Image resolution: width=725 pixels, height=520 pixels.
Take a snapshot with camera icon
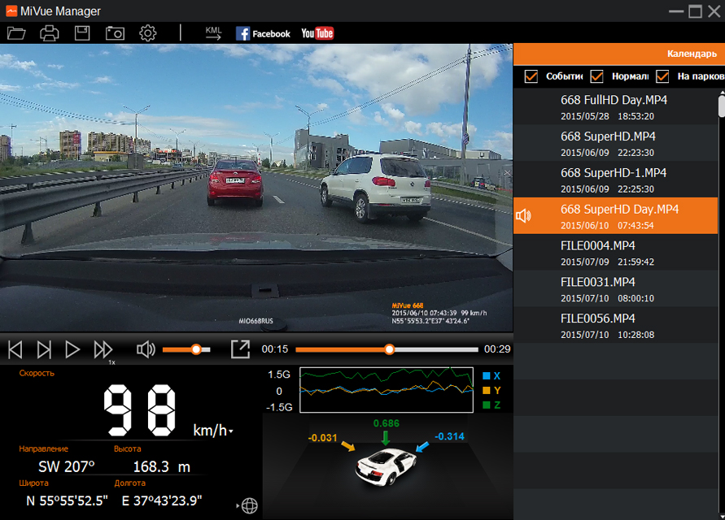115,33
